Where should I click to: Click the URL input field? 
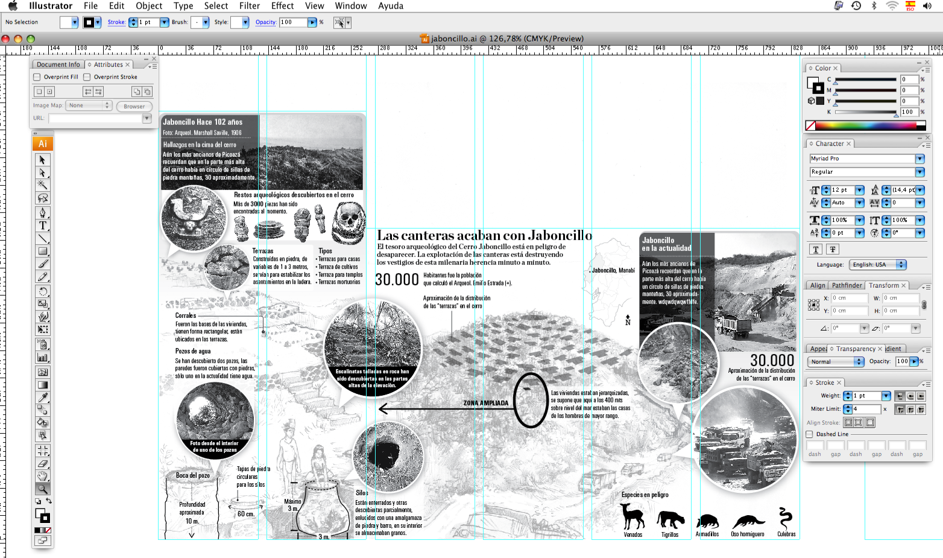(95, 118)
